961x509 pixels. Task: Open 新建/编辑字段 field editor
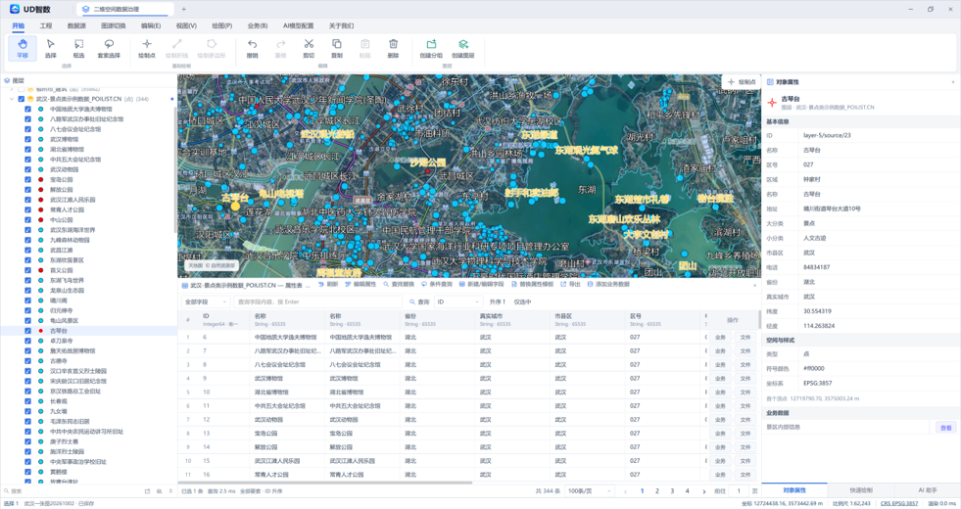point(481,284)
